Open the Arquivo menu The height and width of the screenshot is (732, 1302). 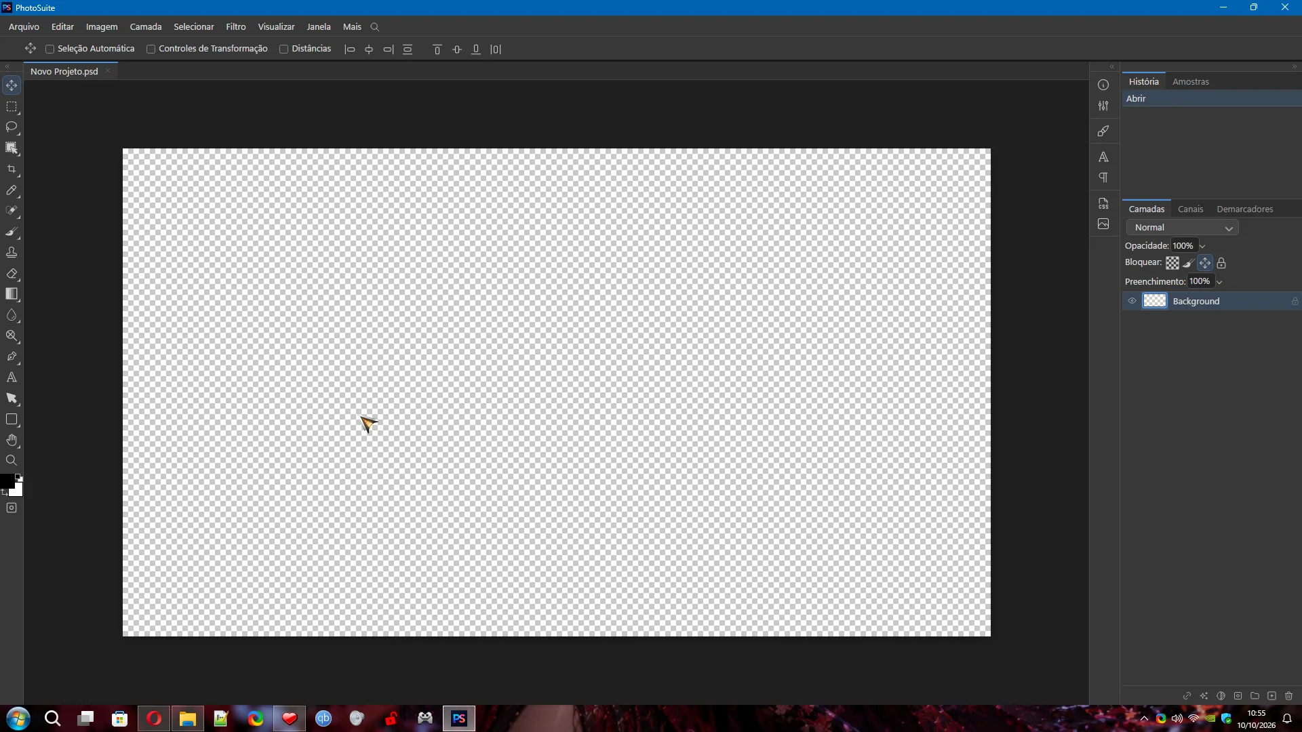point(24,26)
